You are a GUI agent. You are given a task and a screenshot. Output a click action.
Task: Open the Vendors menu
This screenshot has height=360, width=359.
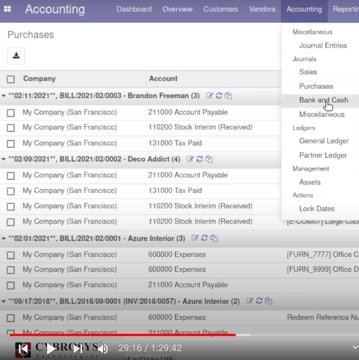262,9
